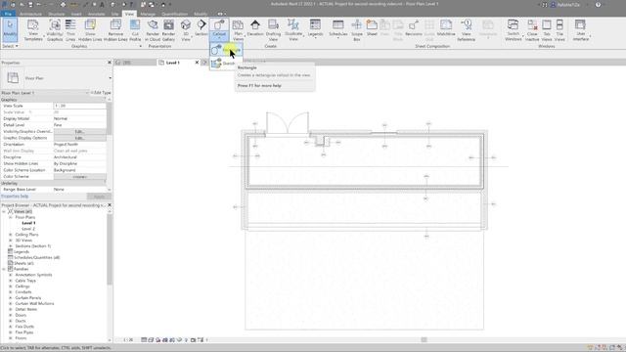
Task: Click the Tile Views tool
Action: pos(559,30)
